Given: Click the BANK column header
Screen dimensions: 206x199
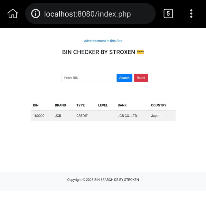Looking at the screenshot, I should click(x=122, y=105).
